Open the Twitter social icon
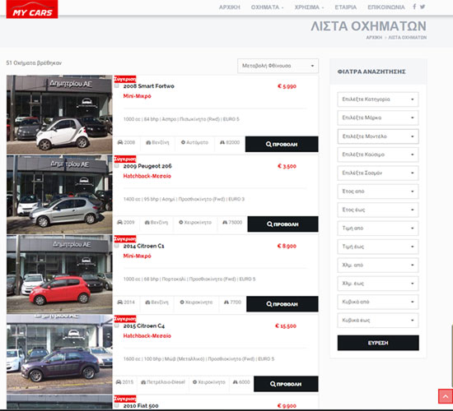Viewport: 453px width, 411px height. tap(423, 7)
